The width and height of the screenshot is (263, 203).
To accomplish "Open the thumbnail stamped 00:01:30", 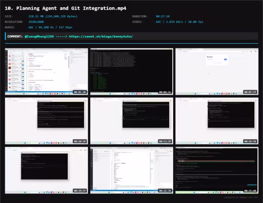I will point(46,71).
